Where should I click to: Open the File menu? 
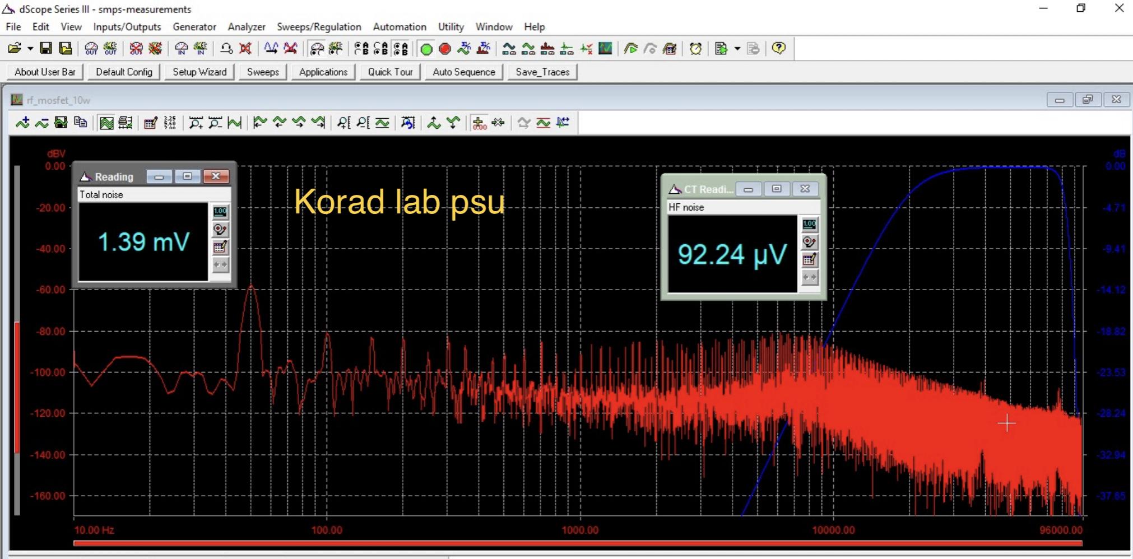point(13,27)
